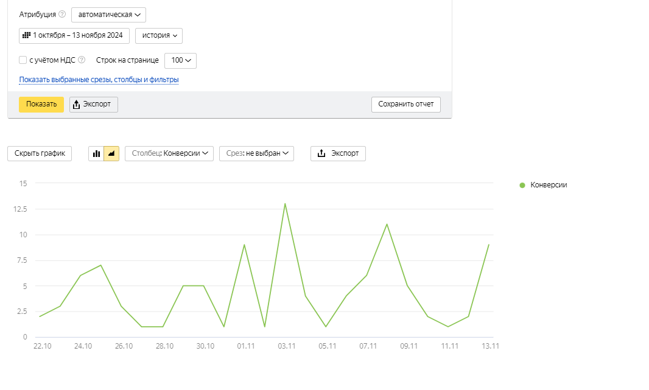Expand the Срез: не выбран dropdown
Screen dimensions: 649x390
pos(256,154)
